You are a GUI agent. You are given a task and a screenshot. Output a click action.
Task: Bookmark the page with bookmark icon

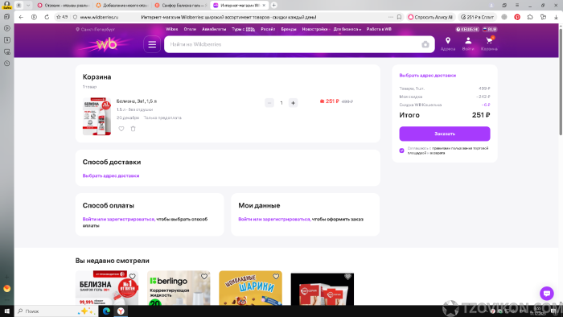point(399,17)
